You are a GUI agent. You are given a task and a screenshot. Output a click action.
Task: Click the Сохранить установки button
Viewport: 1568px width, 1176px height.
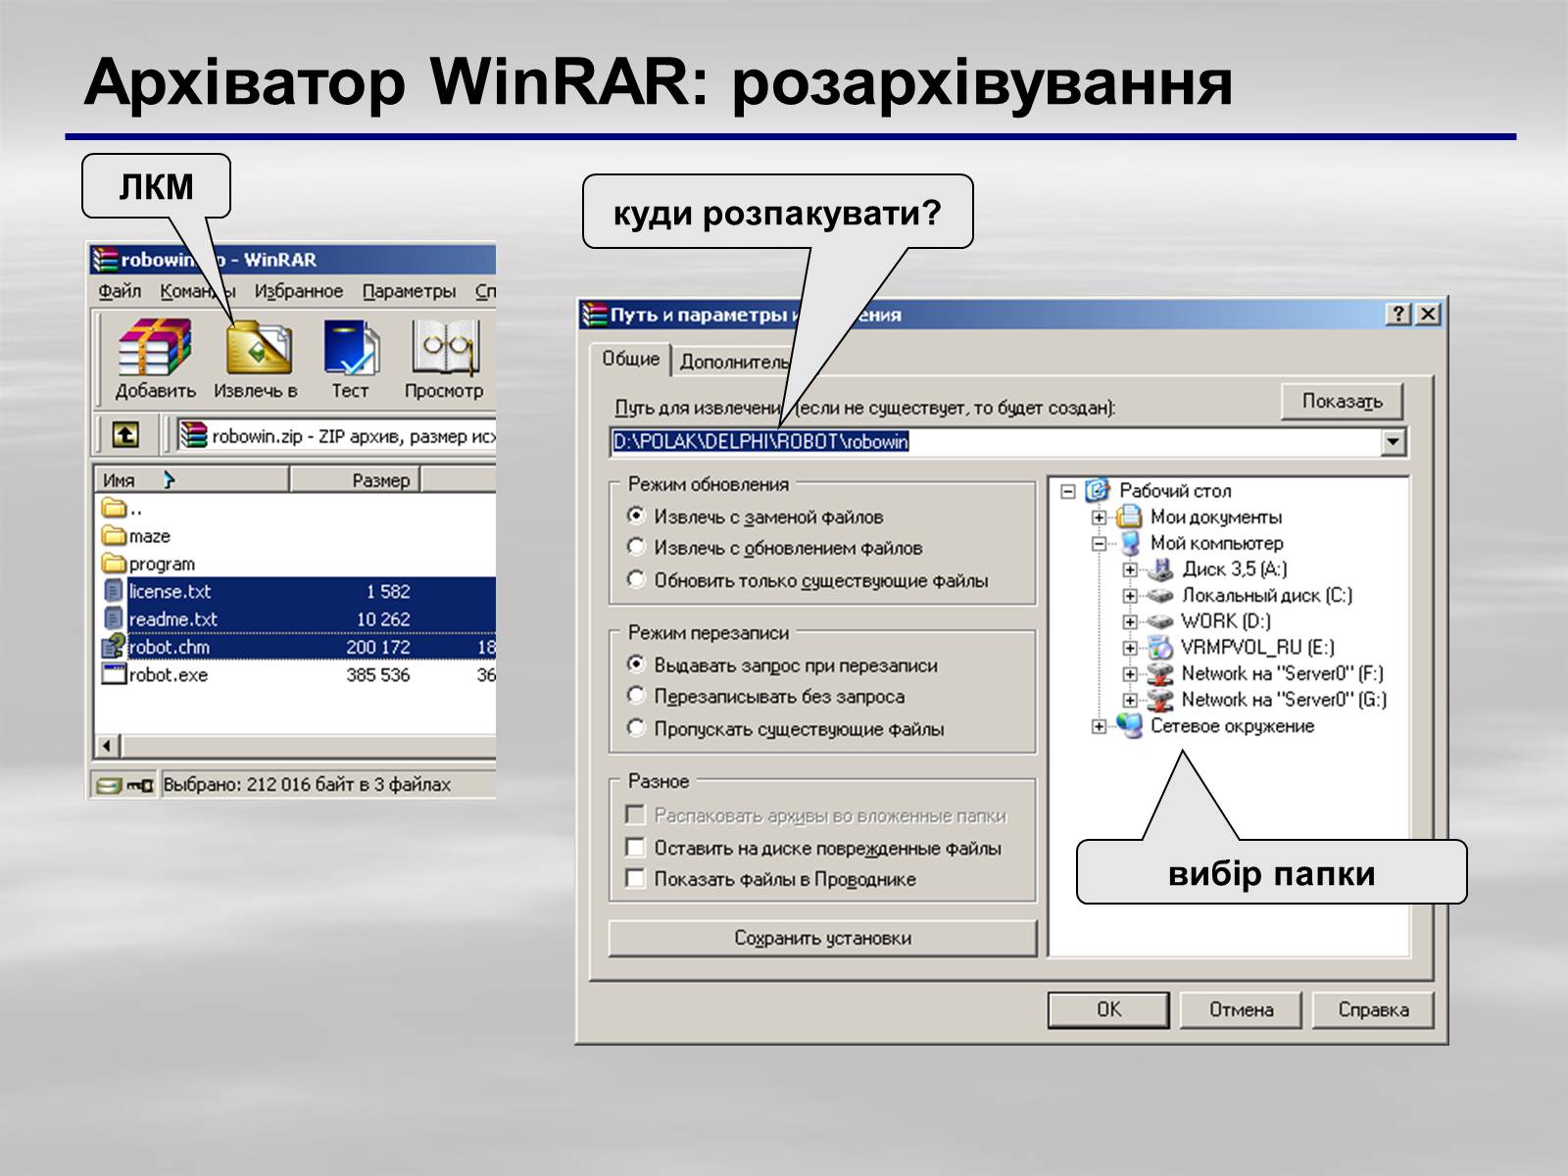[822, 938]
